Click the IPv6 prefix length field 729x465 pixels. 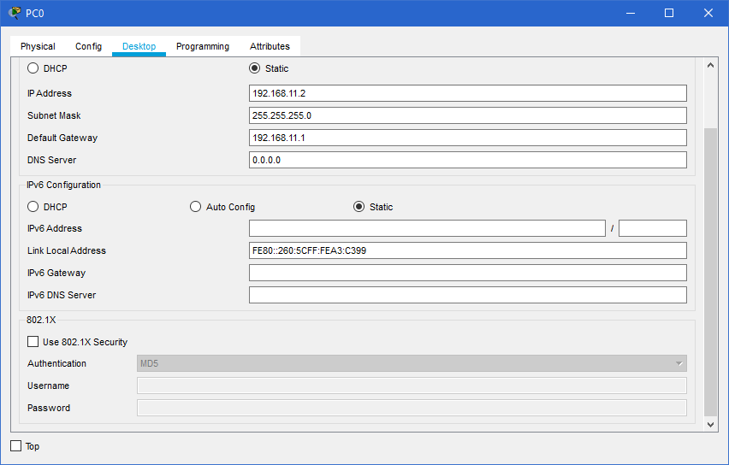(653, 228)
